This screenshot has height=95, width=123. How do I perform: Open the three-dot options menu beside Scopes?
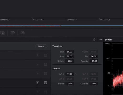click(100, 40)
